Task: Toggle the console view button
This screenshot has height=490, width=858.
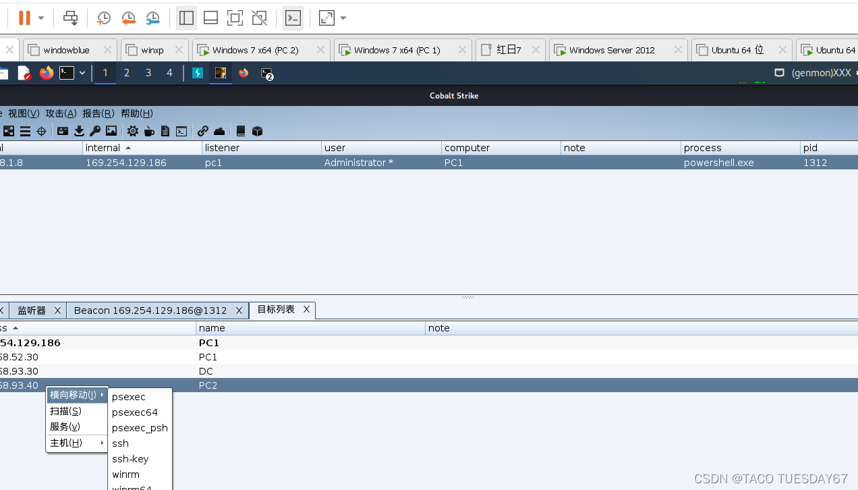Action: pos(293,18)
